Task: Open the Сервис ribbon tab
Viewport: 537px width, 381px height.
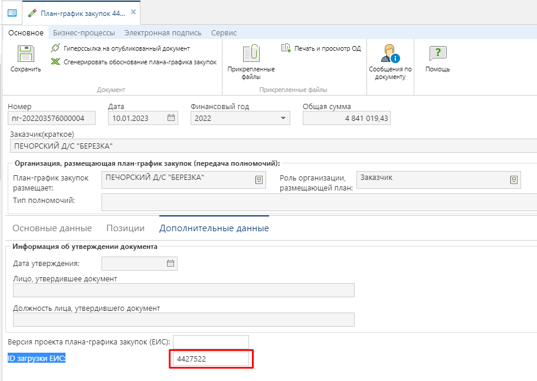Action: pyautogui.click(x=224, y=33)
